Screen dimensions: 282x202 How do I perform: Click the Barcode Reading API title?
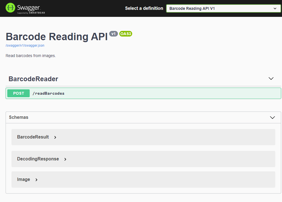[x=57, y=37]
